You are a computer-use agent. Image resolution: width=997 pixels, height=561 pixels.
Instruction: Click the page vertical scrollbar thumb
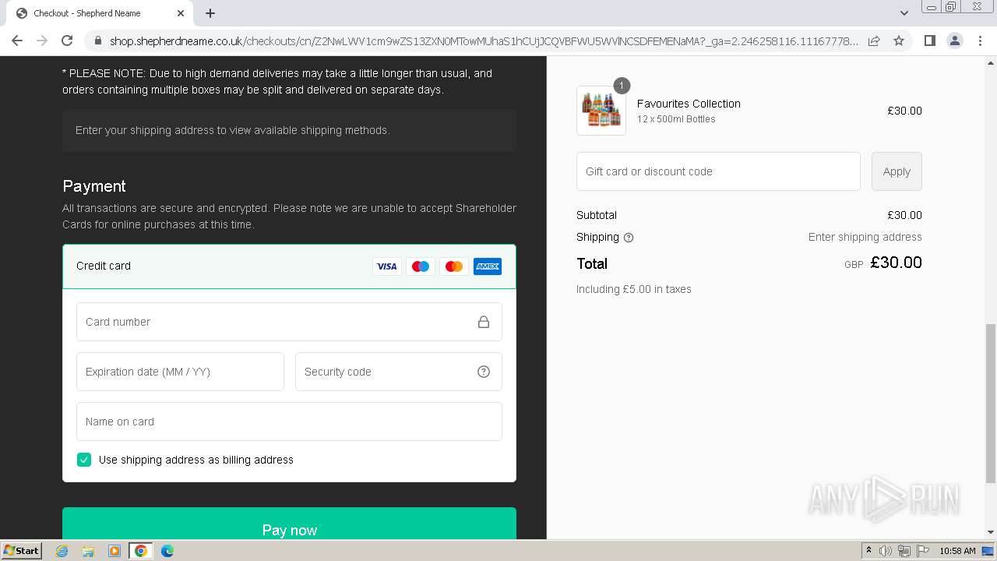click(991, 404)
